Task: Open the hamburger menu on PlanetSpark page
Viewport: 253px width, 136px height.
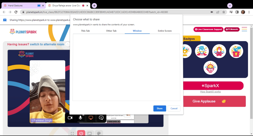Action: point(244,29)
